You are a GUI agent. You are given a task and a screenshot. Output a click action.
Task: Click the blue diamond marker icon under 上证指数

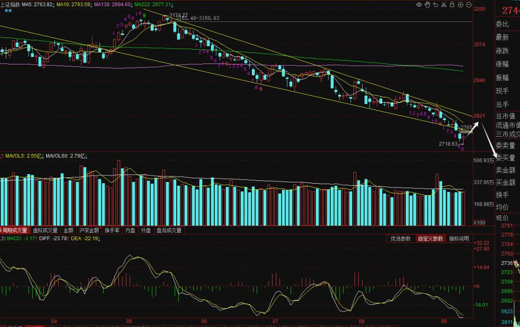8,11
